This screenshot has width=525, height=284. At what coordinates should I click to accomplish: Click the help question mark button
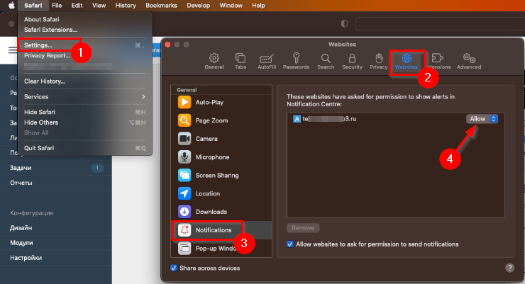tap(509, 268)
